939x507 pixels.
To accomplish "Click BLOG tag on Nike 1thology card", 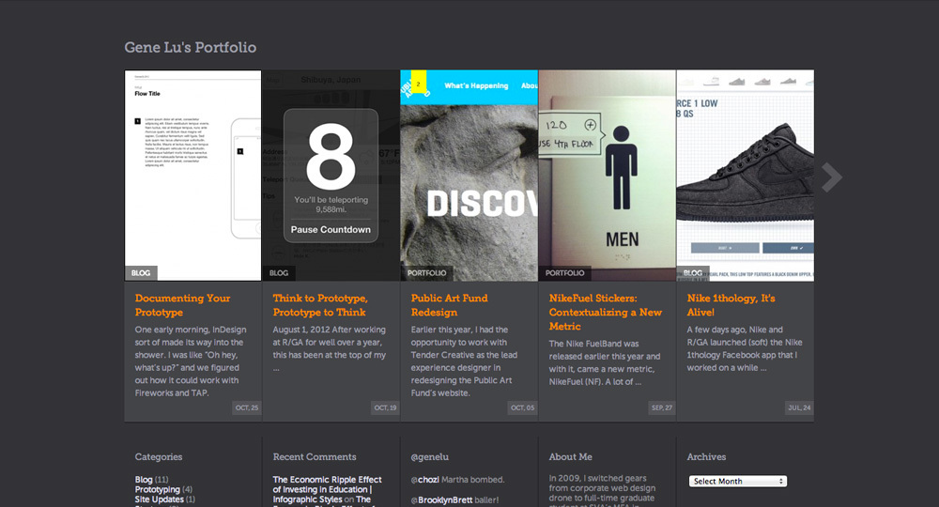I will click(693, 273).
